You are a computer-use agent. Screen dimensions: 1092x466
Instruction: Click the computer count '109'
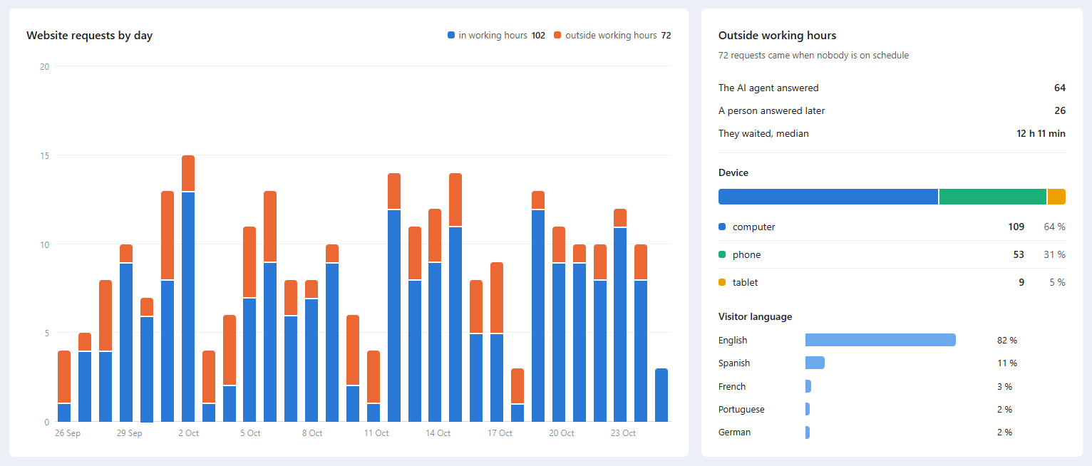(1016, 227)
